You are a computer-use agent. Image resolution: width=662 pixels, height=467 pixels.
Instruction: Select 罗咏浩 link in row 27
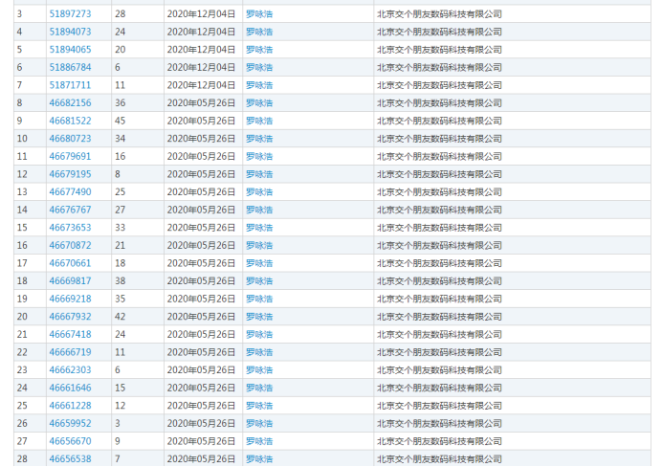click(258, 441)
